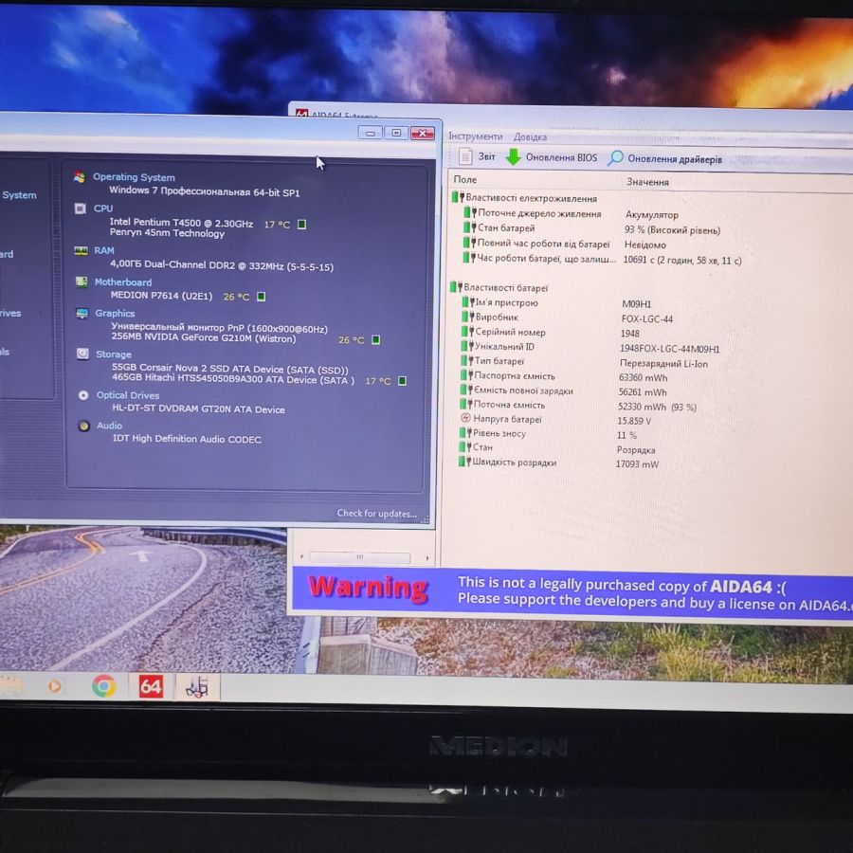Click the Оновлення драйверів toolbar button
The height and width of the screenshot is (853, 853).
(664, 158)
